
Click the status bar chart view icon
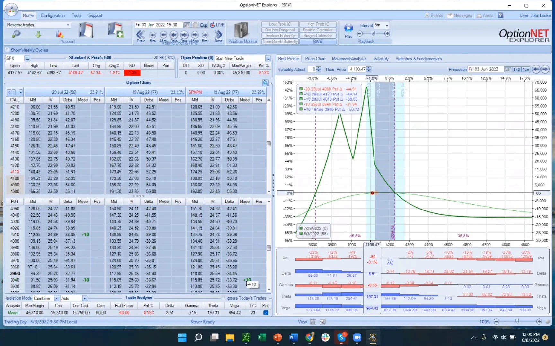pos(323,322)
